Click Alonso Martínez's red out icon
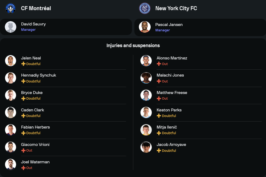 click(x=159, y=64)
